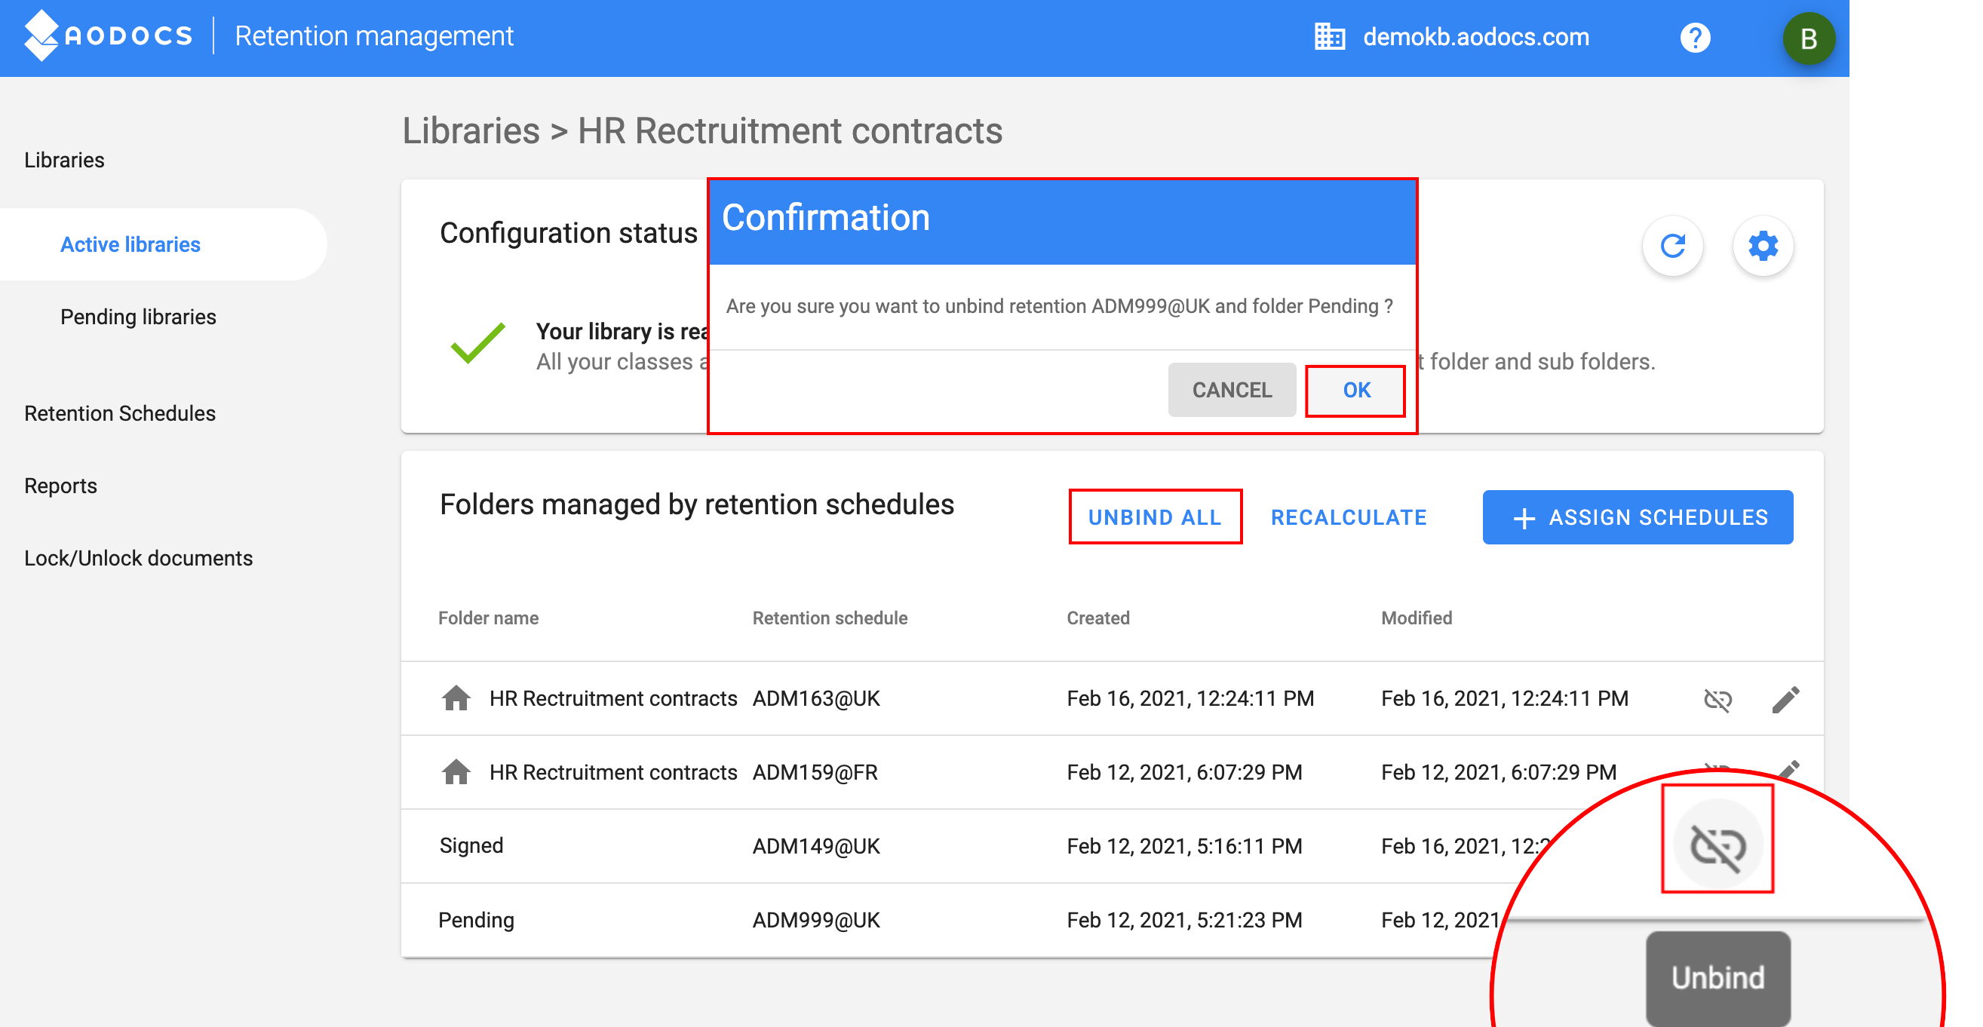This screenshot has height=1027, width=1983.
Task: Click the Retention schedule column header
Action: click(830, 618)
